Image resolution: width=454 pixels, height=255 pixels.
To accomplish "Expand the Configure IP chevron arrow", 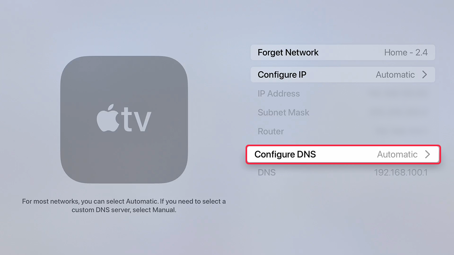I will point(425,75).
